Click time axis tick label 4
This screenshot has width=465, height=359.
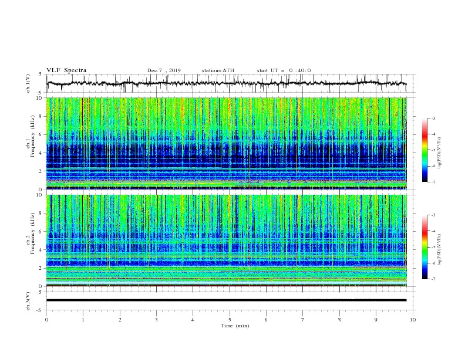click(193, 320)
